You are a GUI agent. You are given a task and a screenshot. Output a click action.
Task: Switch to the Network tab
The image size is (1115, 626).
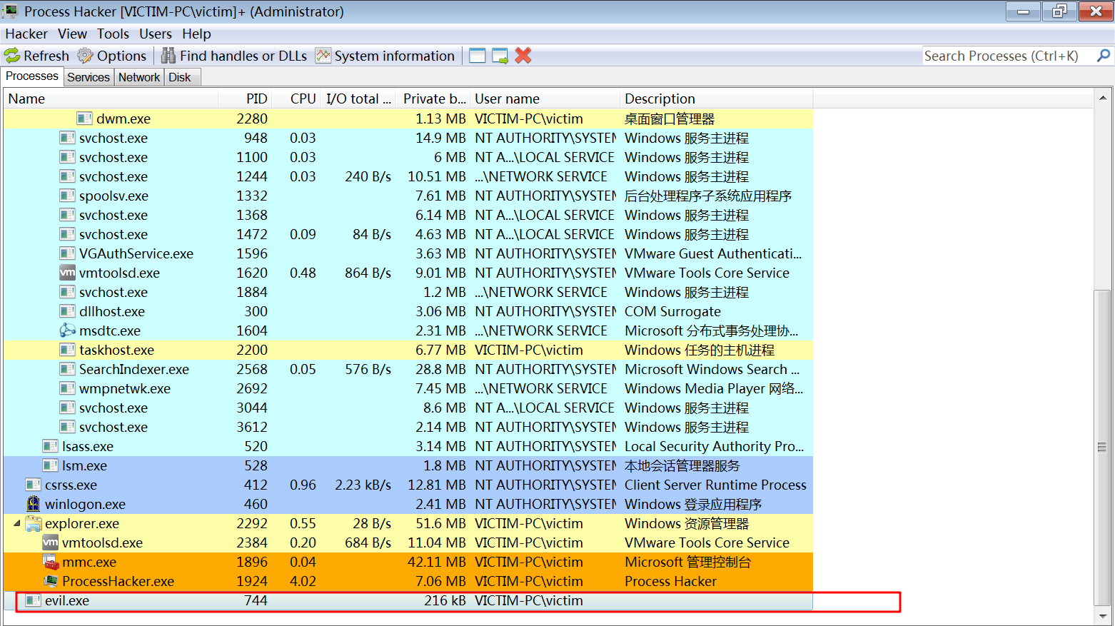138,76
